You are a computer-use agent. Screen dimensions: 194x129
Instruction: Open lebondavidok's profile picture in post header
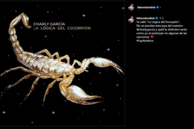tap(131, 7)
